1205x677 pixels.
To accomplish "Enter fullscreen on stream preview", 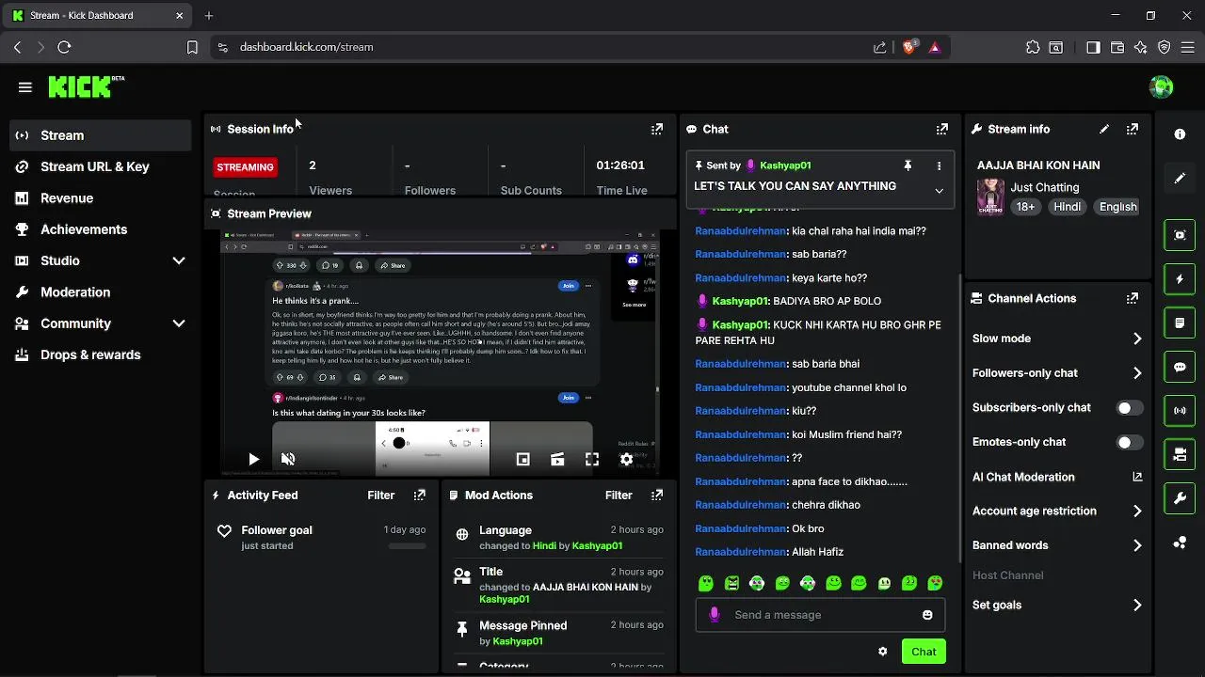I will [x=592, y=459].
